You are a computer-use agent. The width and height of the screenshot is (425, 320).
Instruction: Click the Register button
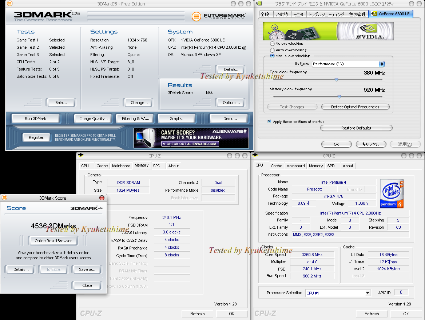pos(37,137)
